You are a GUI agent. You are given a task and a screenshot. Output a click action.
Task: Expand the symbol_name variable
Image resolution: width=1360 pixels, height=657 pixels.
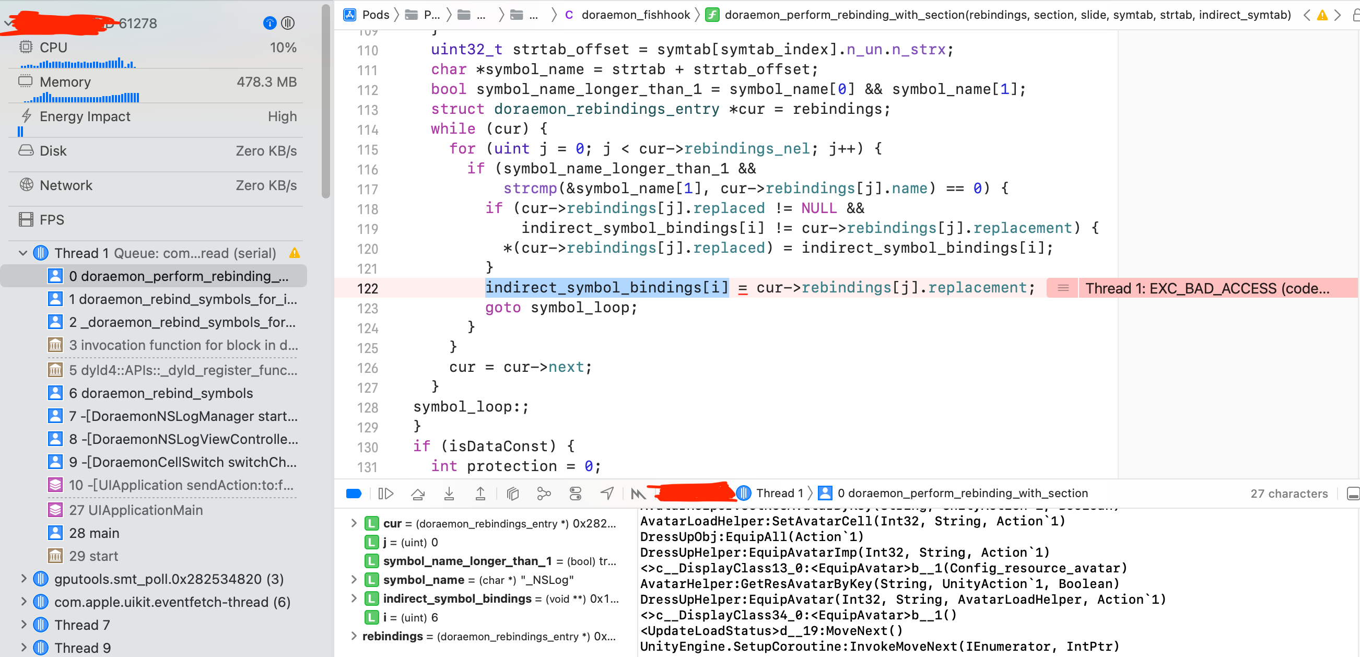pos(354,579)
